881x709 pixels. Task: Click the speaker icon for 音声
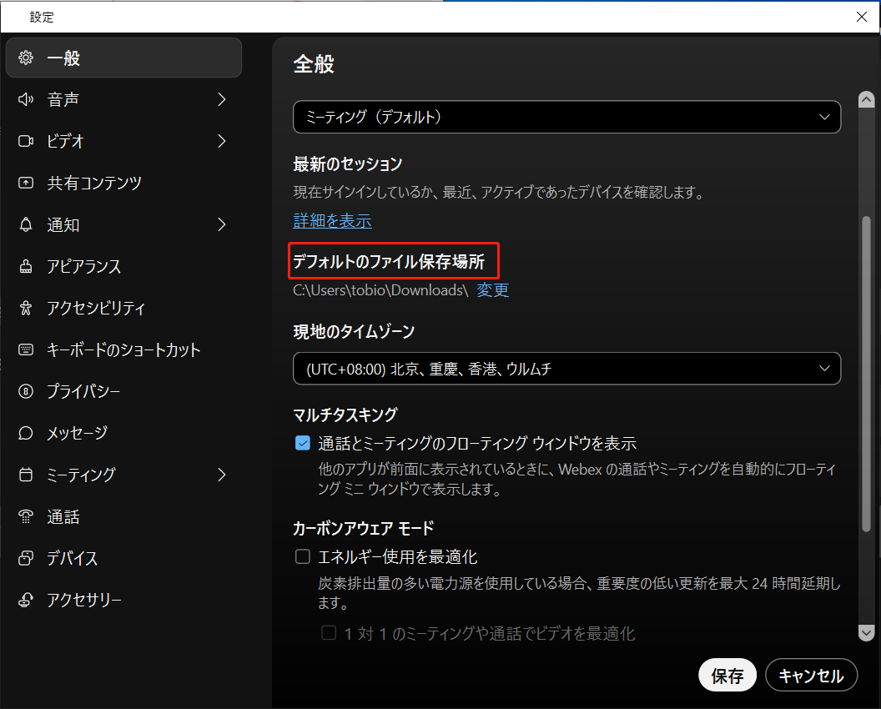[26, 99]
